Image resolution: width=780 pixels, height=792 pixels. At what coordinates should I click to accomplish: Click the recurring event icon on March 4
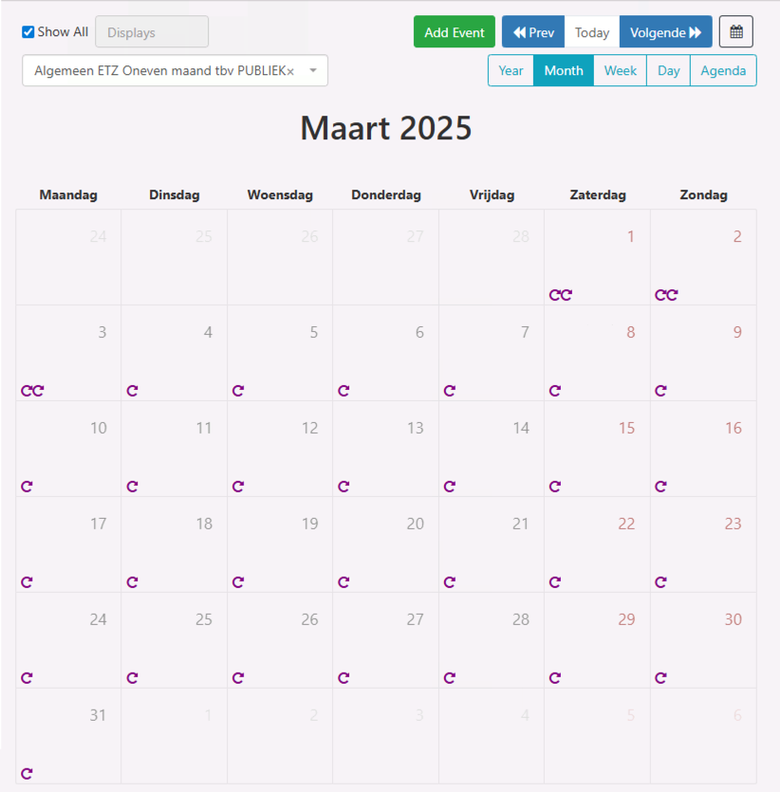tap(132, 391)
